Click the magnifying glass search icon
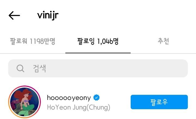 coord(20,68)
